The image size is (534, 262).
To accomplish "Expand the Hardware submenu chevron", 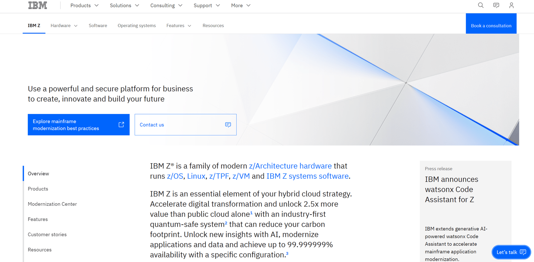I will coord(76,26).
